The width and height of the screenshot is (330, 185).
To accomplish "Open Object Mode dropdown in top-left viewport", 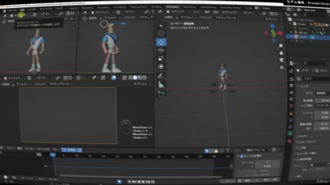I will 21,15.
